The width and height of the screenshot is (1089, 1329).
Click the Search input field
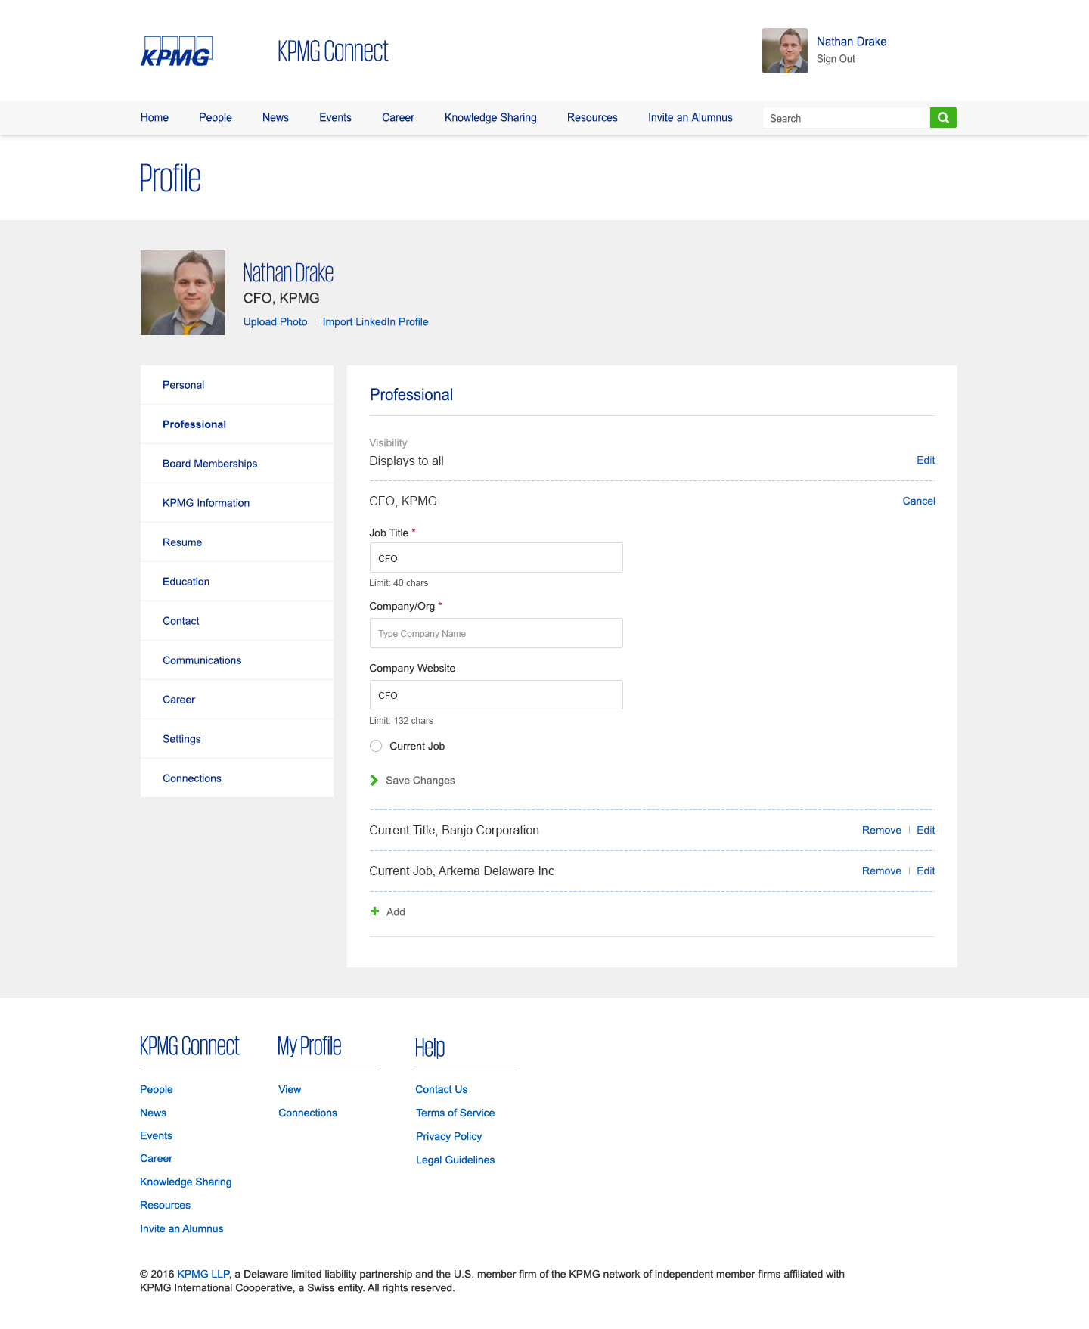[x=846, y=118]
